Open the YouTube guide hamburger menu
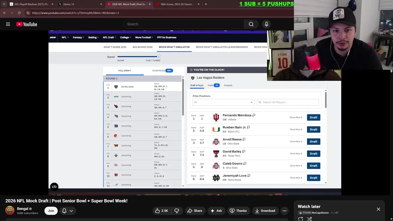This screenshot has height=221, width=393. point(8,24)
